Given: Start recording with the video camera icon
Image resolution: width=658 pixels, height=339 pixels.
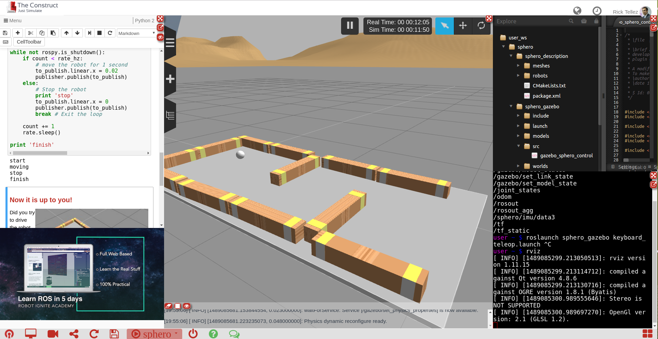Looking at the screenshot, I should click(53, 334).
